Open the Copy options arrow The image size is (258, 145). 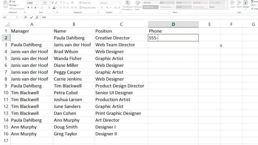pos(18,5)
